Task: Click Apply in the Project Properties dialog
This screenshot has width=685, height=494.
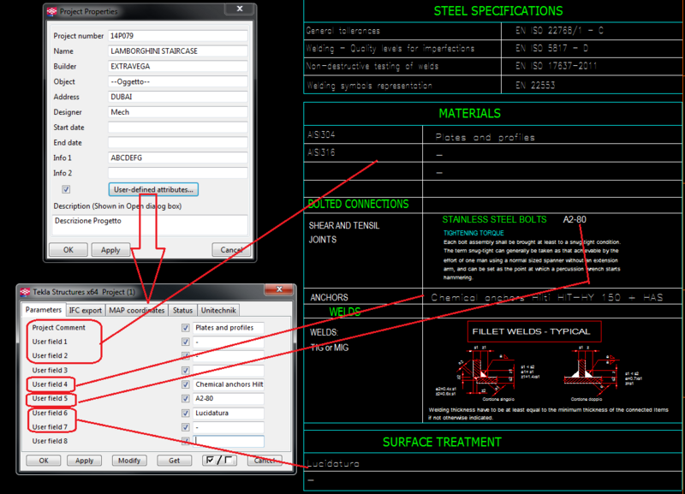Action: tap(111, 249)
